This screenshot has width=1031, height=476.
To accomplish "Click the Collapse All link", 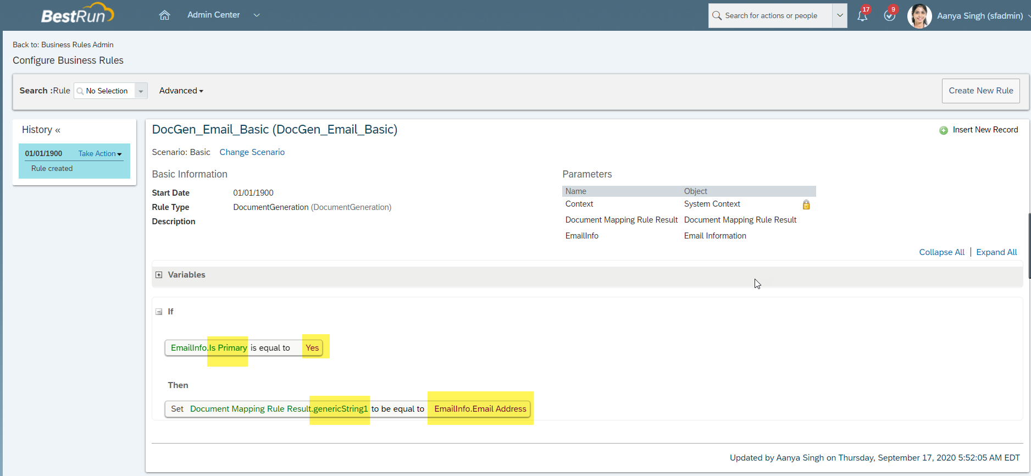I will pos(941,252).
